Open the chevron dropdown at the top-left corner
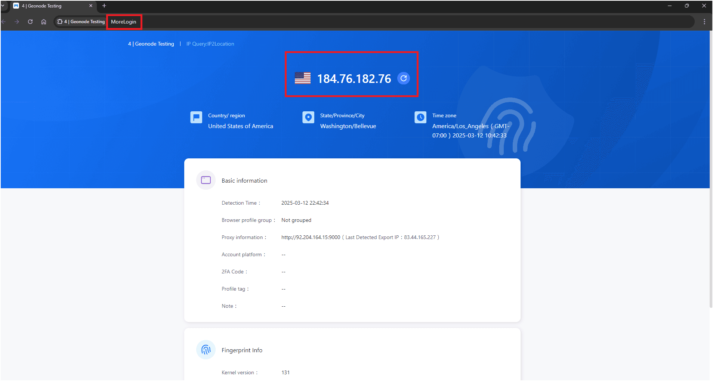This screenshot has height=381, width=713. 3,6
